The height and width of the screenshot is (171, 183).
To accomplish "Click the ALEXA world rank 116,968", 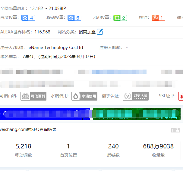I will pos(43,32).
